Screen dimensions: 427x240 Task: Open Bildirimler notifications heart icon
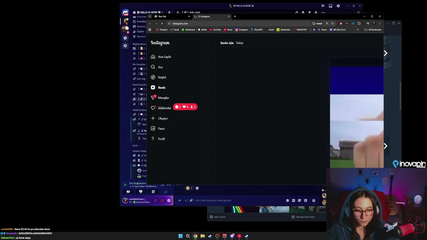[x=153, y=108]
